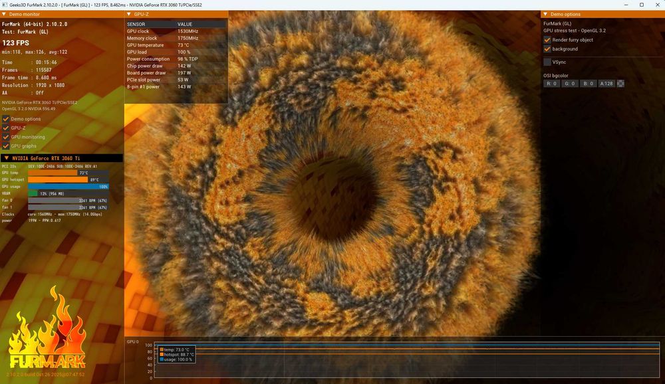Click the G: 0 color field
The image size is (665, 384).
click(570, 84)
